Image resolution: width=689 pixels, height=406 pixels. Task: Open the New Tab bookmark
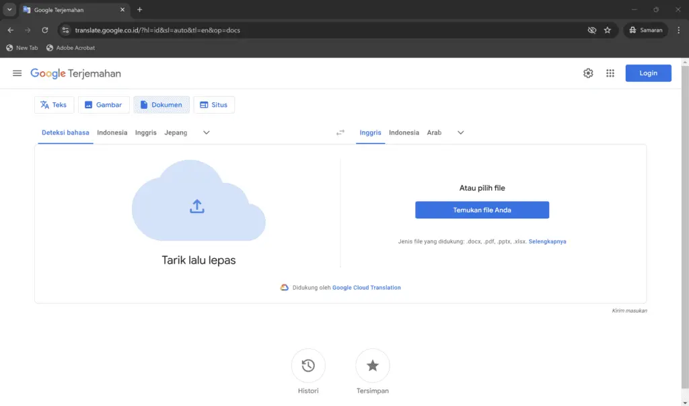click(x=22, y=48)
